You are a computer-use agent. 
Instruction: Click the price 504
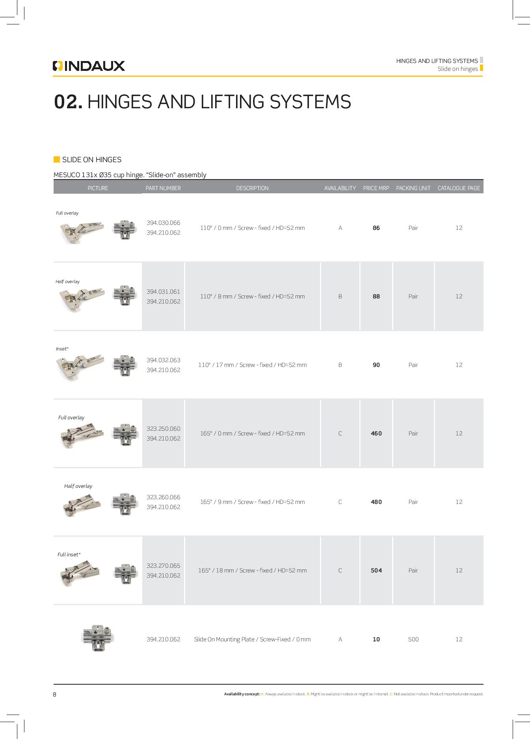tap(376, 570)
